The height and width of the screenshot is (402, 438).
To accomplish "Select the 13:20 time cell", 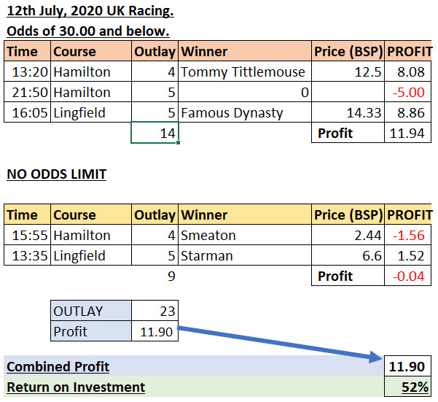I will click(28, 72).
